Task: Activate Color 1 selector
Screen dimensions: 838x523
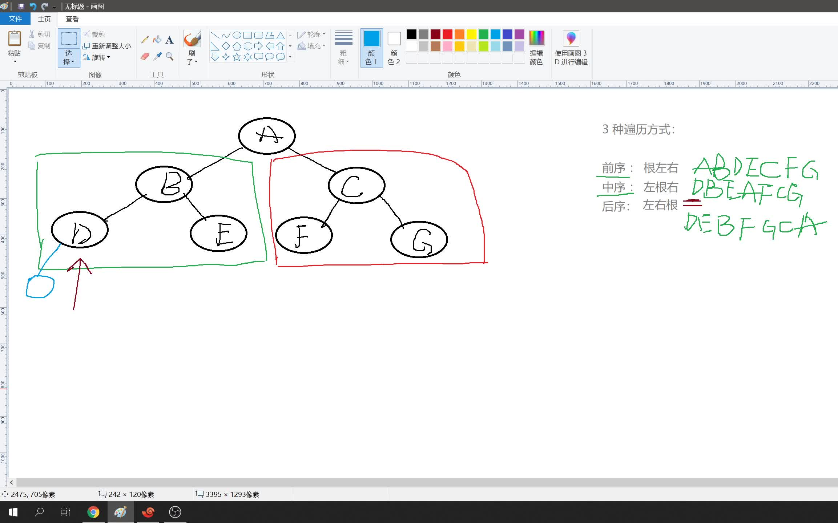Action: pyautogui.click(x=371, y=48)
